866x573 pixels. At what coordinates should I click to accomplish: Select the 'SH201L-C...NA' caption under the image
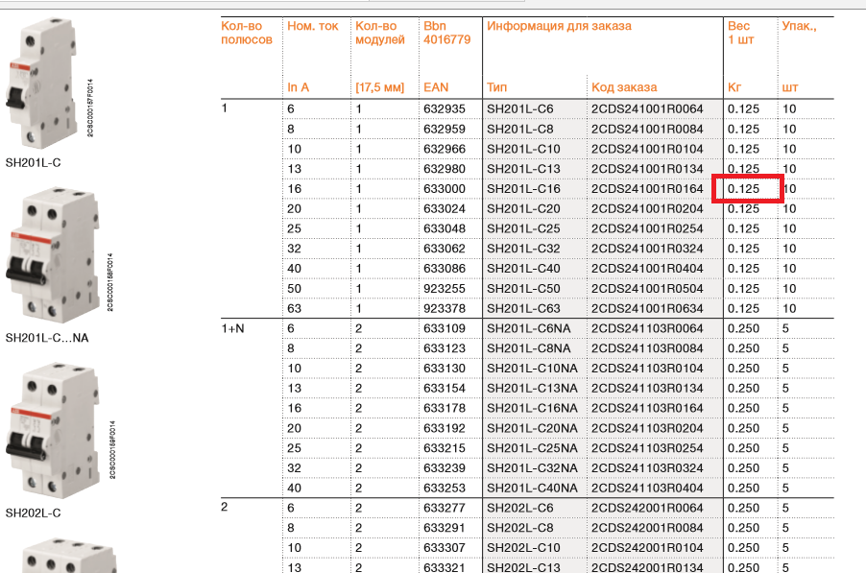coord(47,338)
